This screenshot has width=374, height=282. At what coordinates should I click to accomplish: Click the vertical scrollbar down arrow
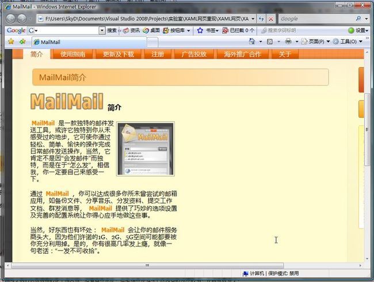coord(367,258)
